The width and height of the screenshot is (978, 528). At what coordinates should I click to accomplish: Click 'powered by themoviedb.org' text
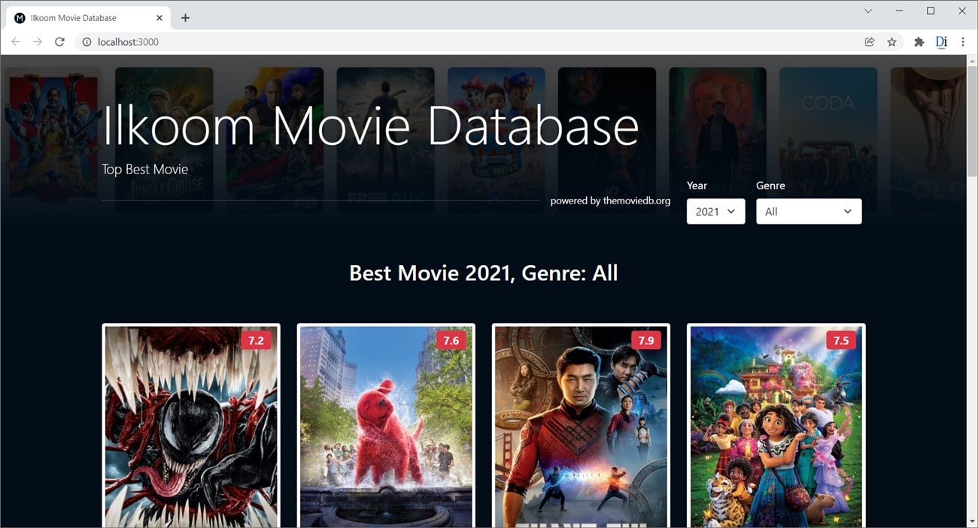click(x=610, y=201)
